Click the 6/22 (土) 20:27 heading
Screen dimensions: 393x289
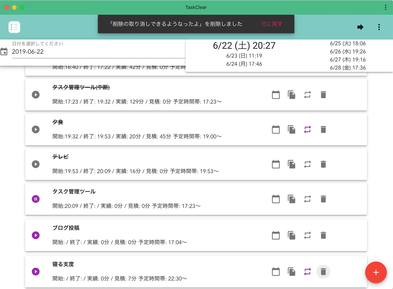tap(244, 45)
